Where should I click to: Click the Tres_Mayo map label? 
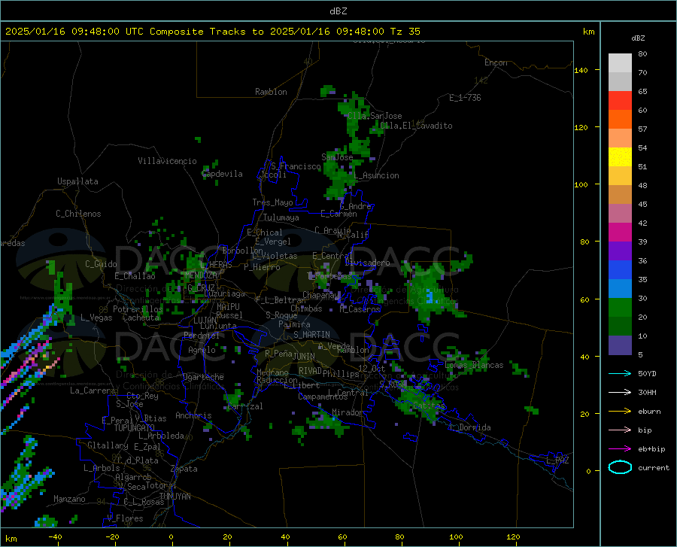272,202
